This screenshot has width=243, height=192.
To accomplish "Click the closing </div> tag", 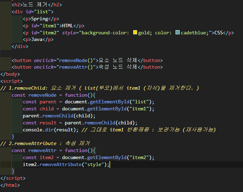I will 20,47.
